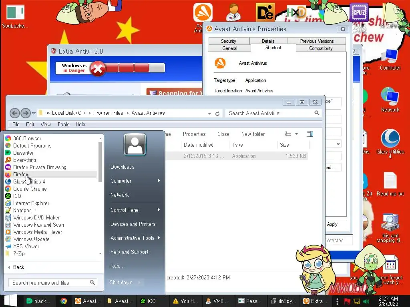Image resolution: width=410 pixels, height=307 pixels.
Task: Click the Explorer back navigation arrow
Action: click(15, 113)
